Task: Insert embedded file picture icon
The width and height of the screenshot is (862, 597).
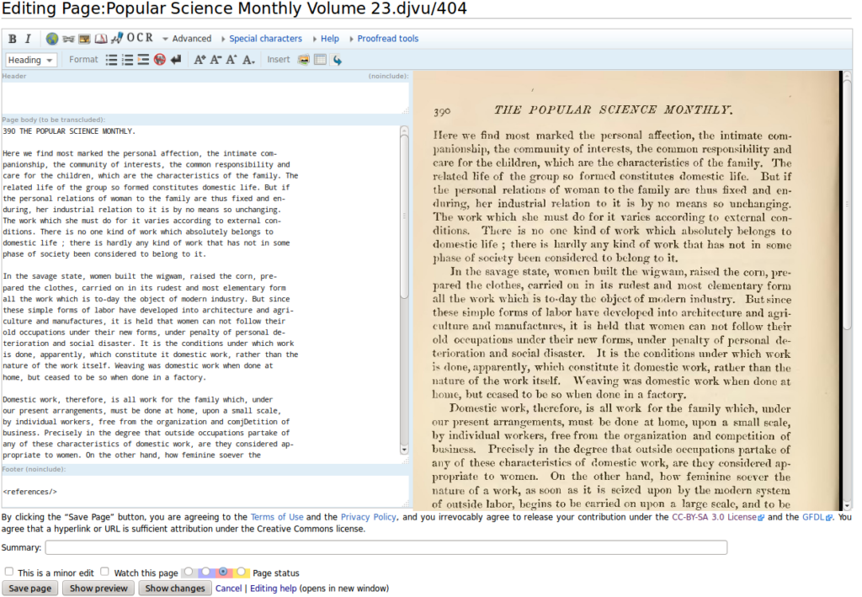Action: point(85,39)
